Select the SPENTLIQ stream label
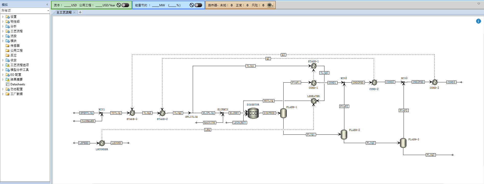This screenshot has width=484, height=184. (x=87, y=113)
